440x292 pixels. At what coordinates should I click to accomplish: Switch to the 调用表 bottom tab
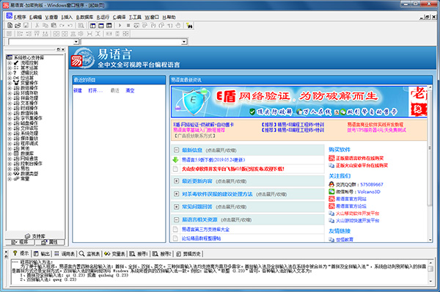point(65,254)
